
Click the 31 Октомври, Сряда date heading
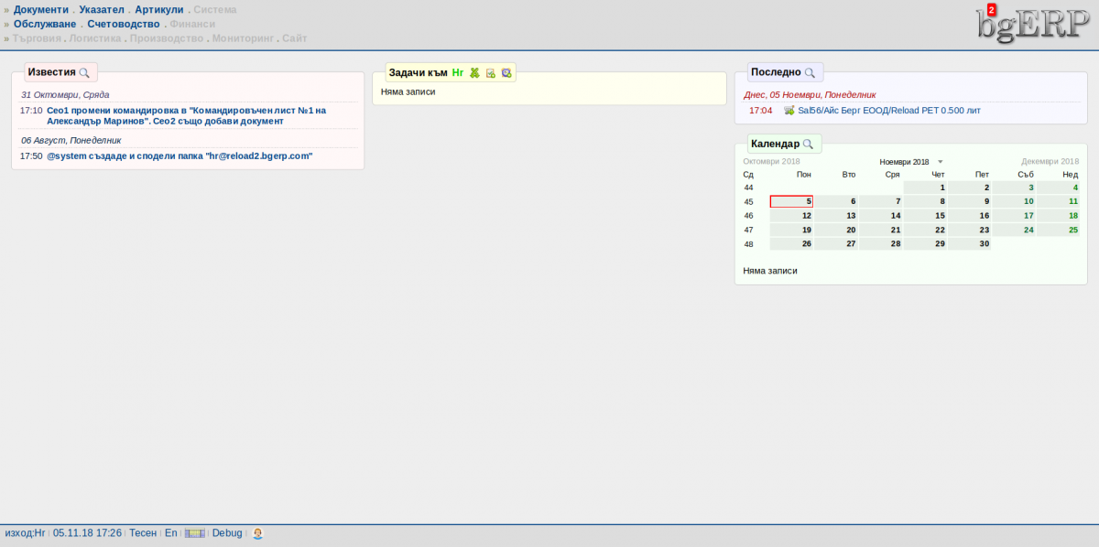[65, 94]
